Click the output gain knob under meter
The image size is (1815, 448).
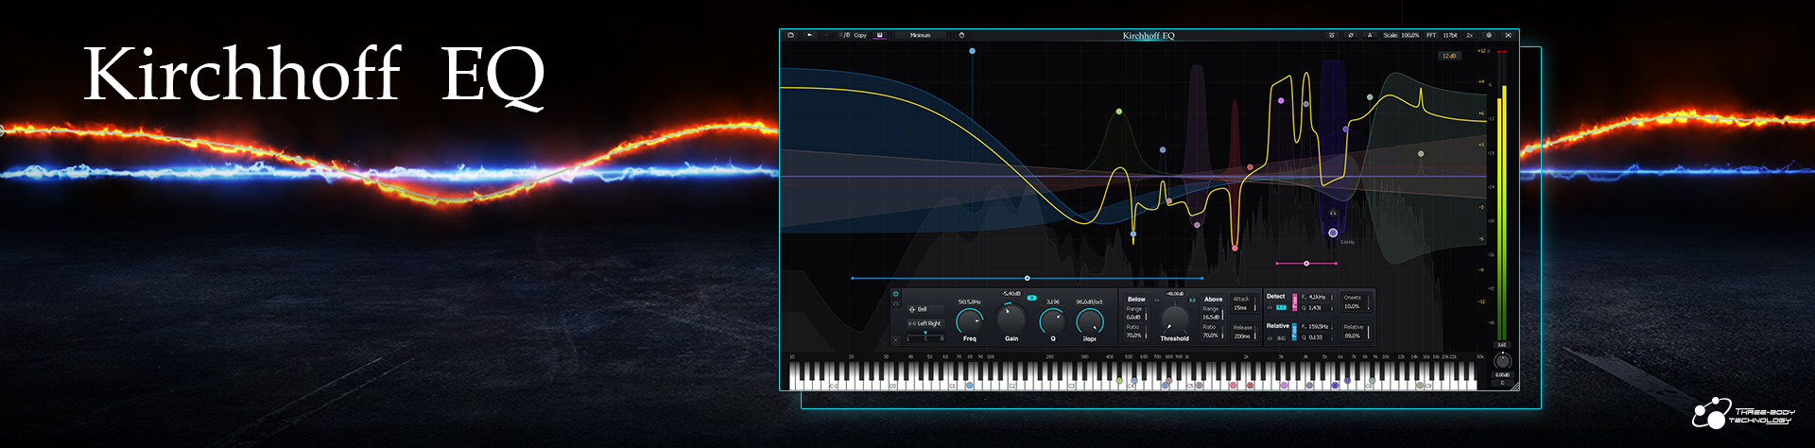pos(1502,361)
